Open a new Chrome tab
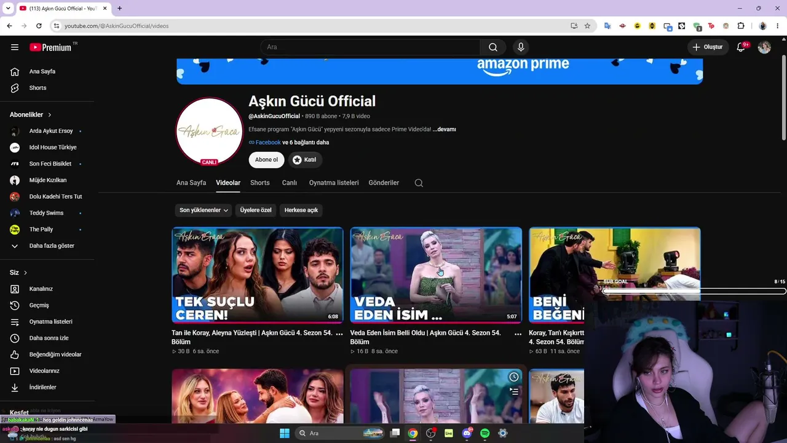Viewport: 787px width, 443px height. 119,9
